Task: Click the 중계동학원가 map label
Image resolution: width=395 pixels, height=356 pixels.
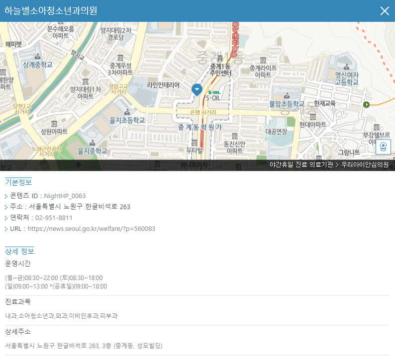Action: [200, 127]
